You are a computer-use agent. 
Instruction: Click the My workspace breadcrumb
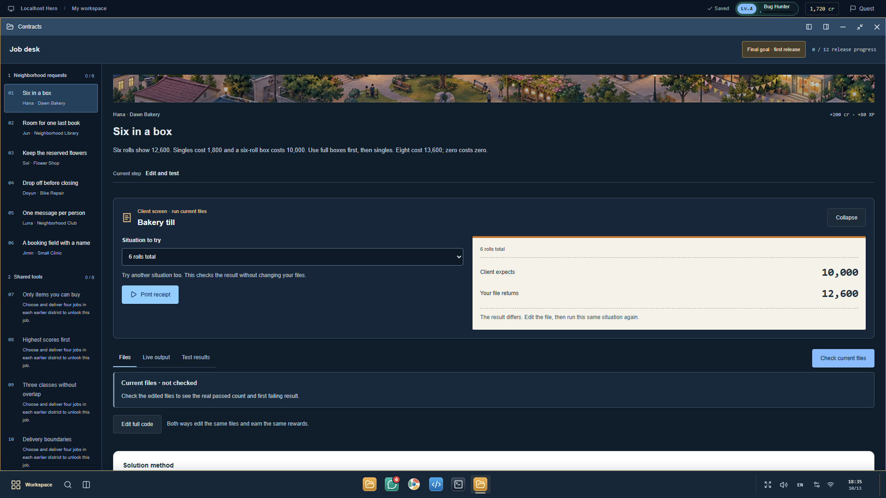89,8
